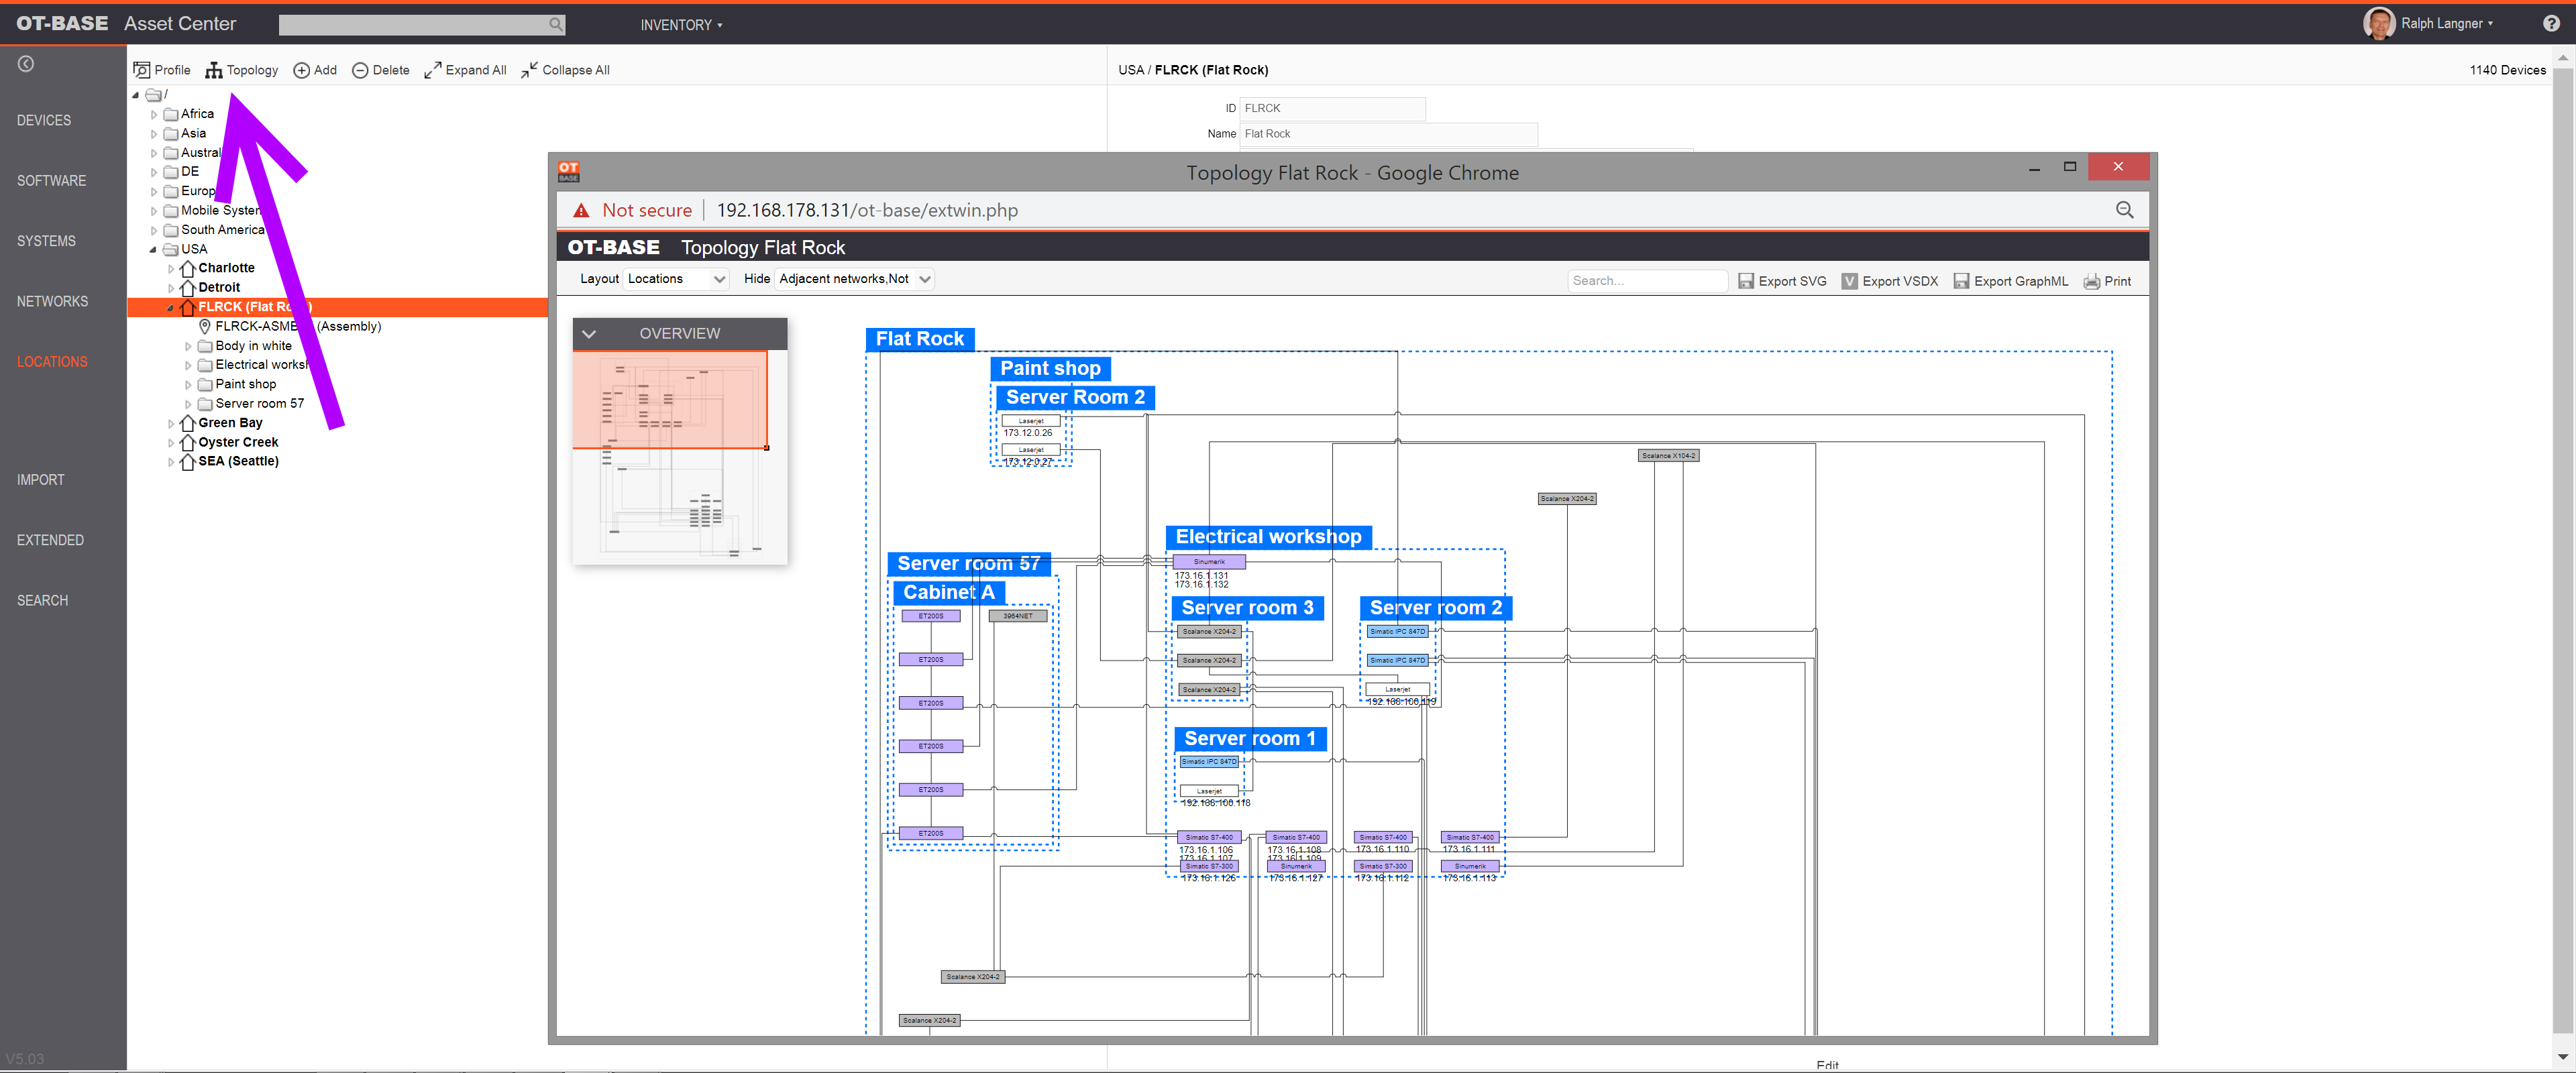The width and height of the screenshot is (2576, 1073).
Task: Click the Charlotte site house icon
Action: [x=187, y=268]
